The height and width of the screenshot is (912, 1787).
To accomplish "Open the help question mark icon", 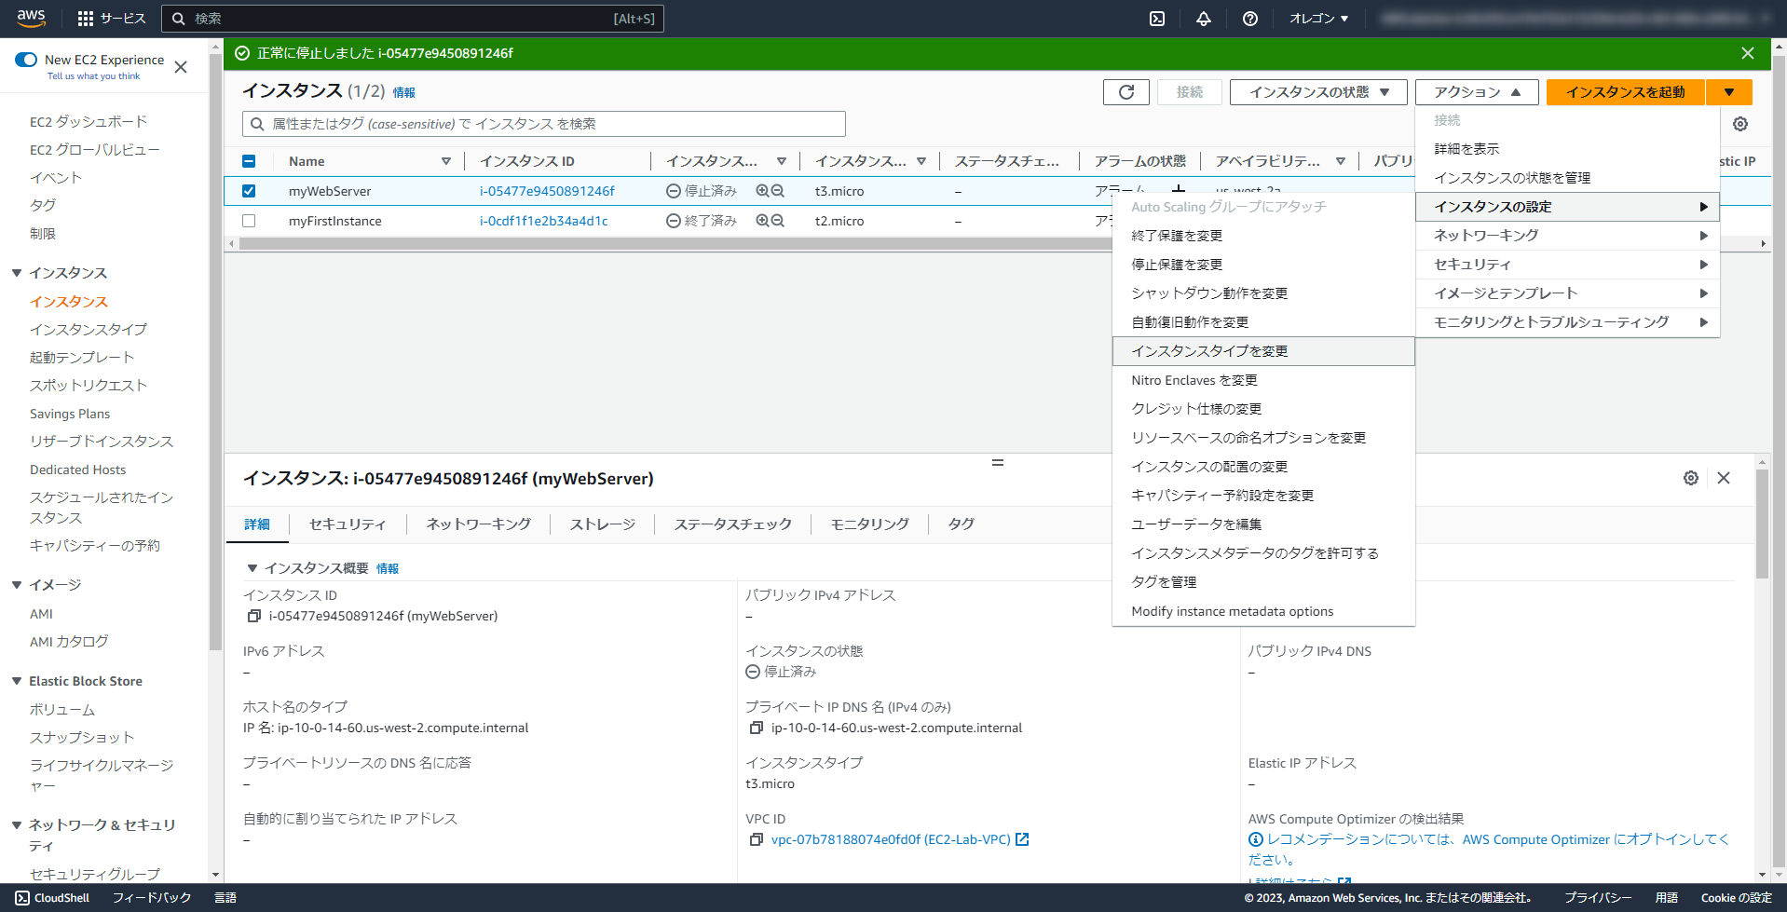I will [1250, 18].
